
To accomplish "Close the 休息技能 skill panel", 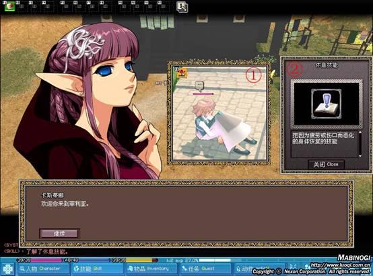I will (x=326, y=164).
